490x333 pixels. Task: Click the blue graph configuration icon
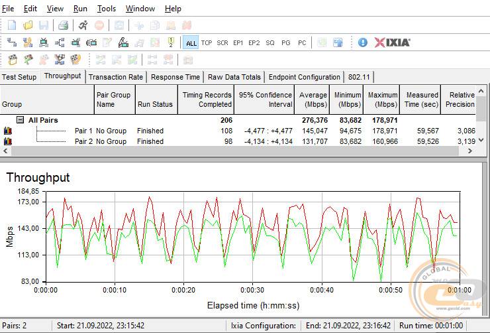pos(338,42)
